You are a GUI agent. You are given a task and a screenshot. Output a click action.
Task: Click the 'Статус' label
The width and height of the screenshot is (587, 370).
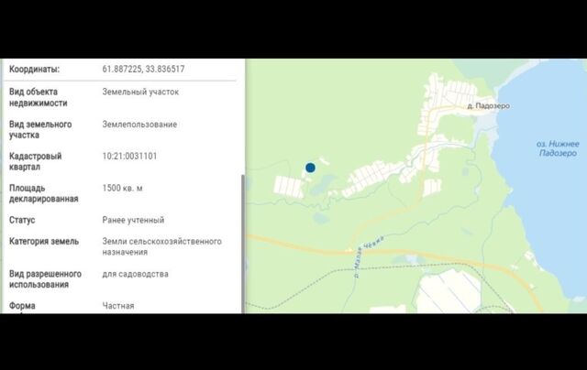22,220
